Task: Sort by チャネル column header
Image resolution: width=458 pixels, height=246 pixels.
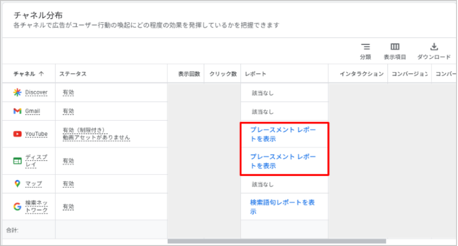Action: tap(28, 73)
